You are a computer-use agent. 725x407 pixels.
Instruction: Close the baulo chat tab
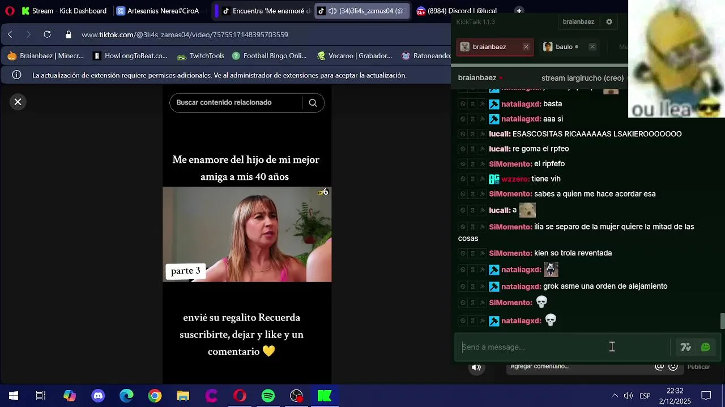[592, 47]
